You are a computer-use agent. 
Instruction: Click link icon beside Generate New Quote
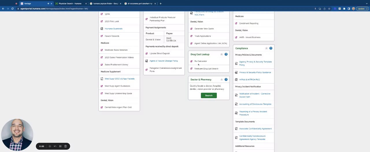[x=191, y=29]
